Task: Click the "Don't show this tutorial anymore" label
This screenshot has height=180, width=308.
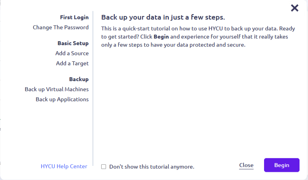Action: point(152,166)
